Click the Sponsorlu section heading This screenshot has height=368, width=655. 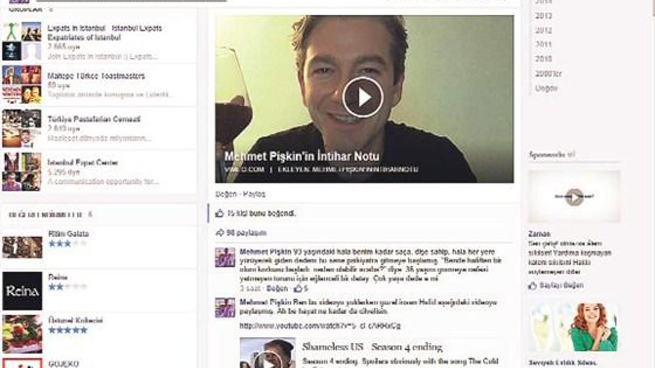click(547, 155)
